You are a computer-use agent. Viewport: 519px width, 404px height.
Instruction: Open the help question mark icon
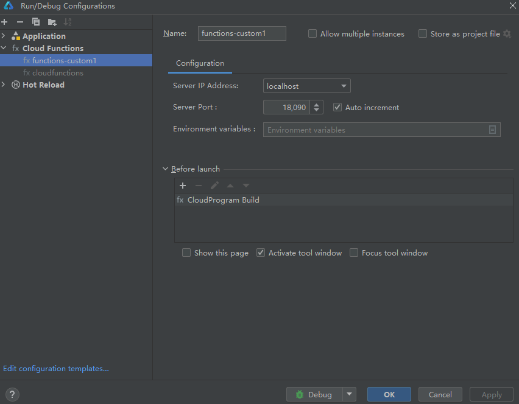(x=12, y=394)
